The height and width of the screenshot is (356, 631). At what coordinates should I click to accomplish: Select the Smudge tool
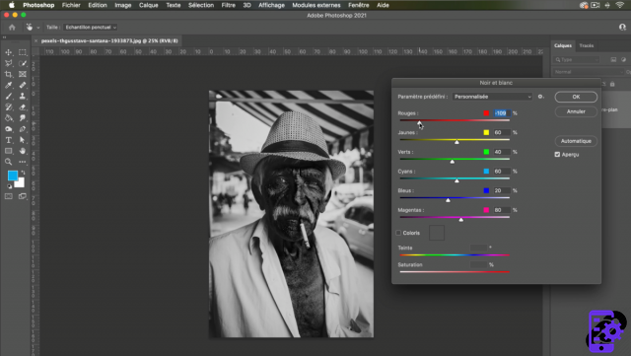pyautogui.click(x=23, y=118)
